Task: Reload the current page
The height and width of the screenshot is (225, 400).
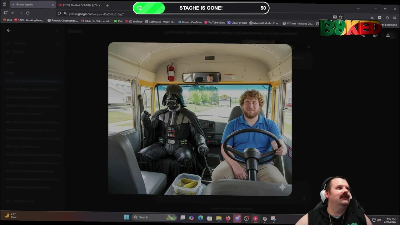Action: click(x=28, y=13)
